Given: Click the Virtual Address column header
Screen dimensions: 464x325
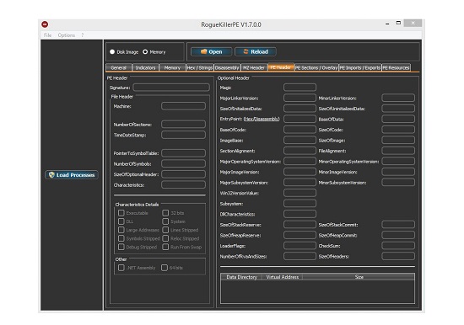Looking at the screenshot, I should click(x=283, y=277).
